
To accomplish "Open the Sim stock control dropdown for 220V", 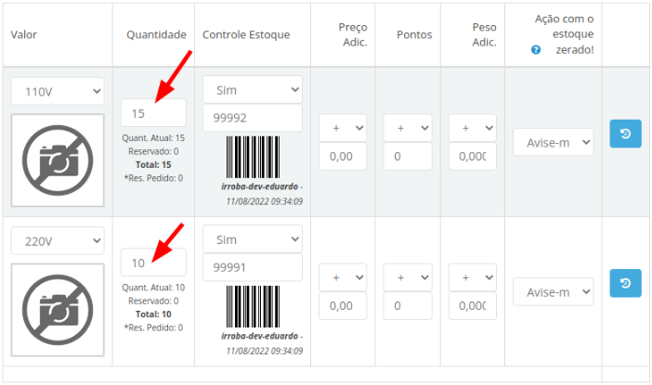I will pos(253,239).
